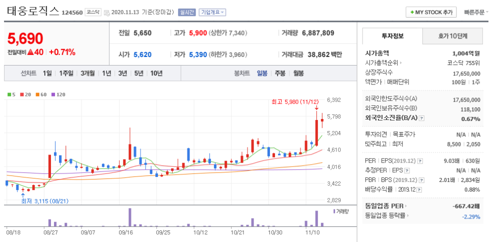This screenshot has height=242, width=492.
Task: Click the MY STOCK 추가 button
Action: coord(431,13)
